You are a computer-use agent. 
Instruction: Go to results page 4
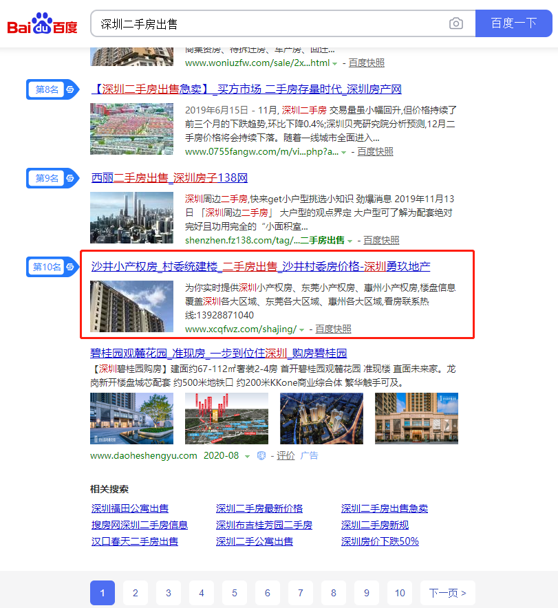coord(202,593)
